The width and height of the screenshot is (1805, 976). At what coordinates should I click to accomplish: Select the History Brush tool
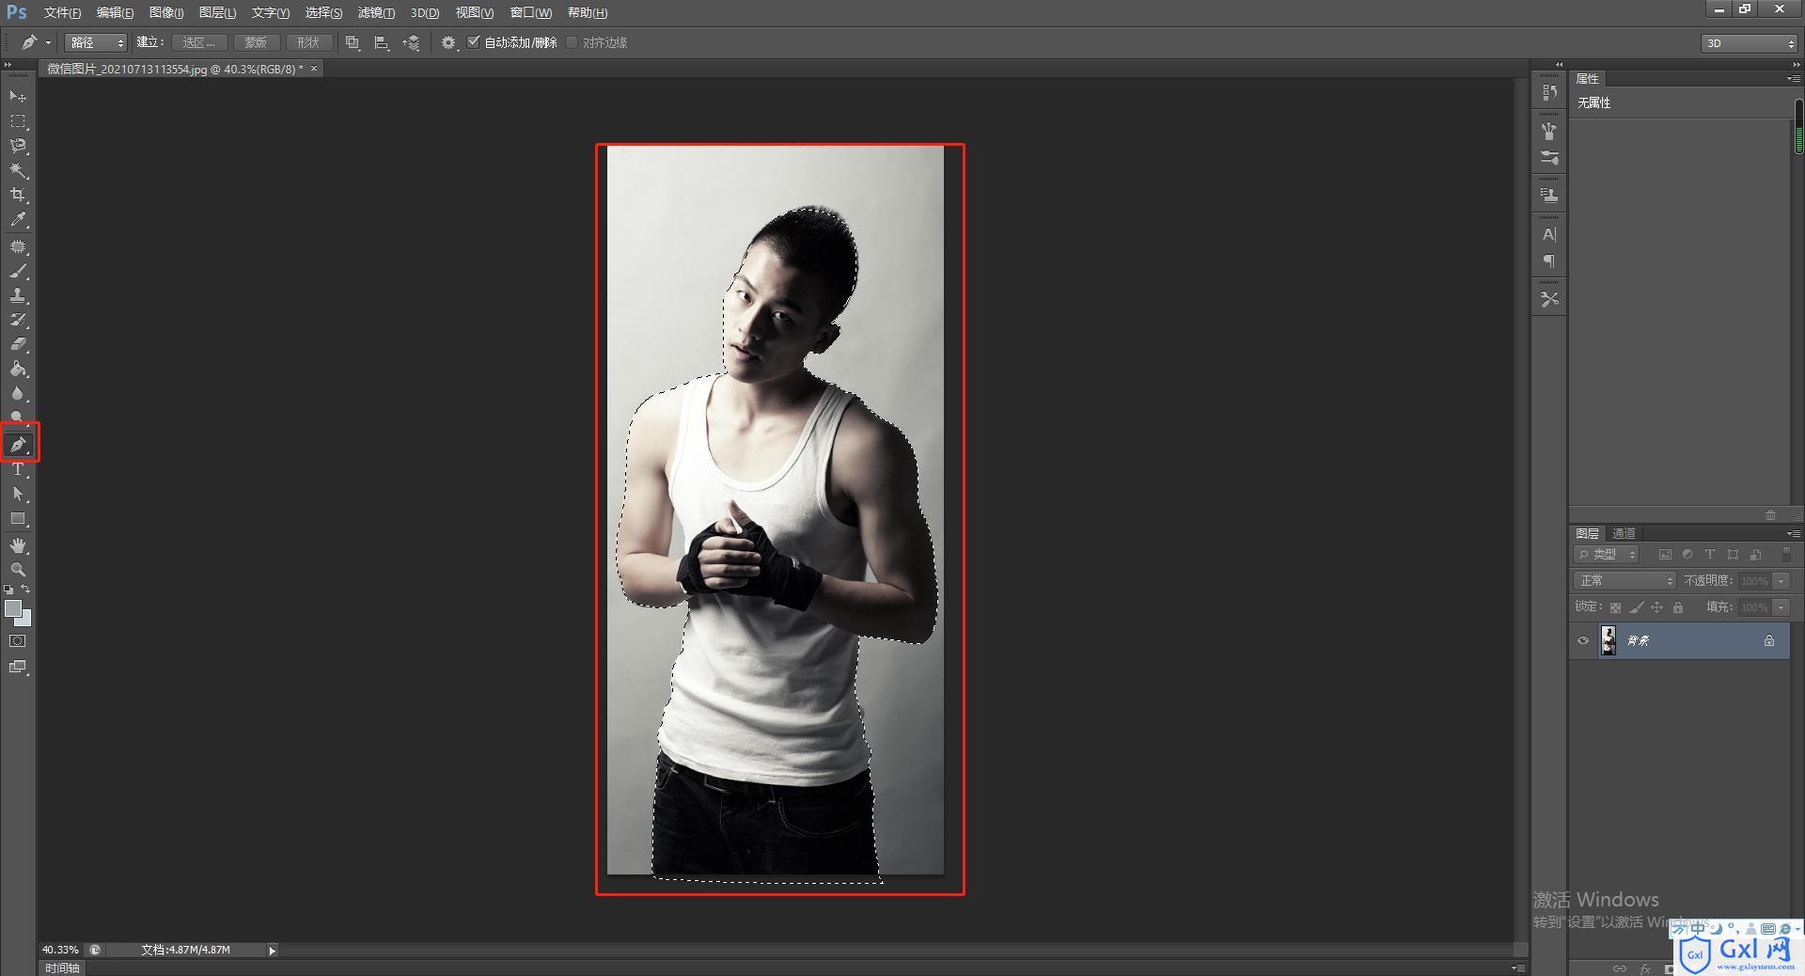click(x=18, y=320)
